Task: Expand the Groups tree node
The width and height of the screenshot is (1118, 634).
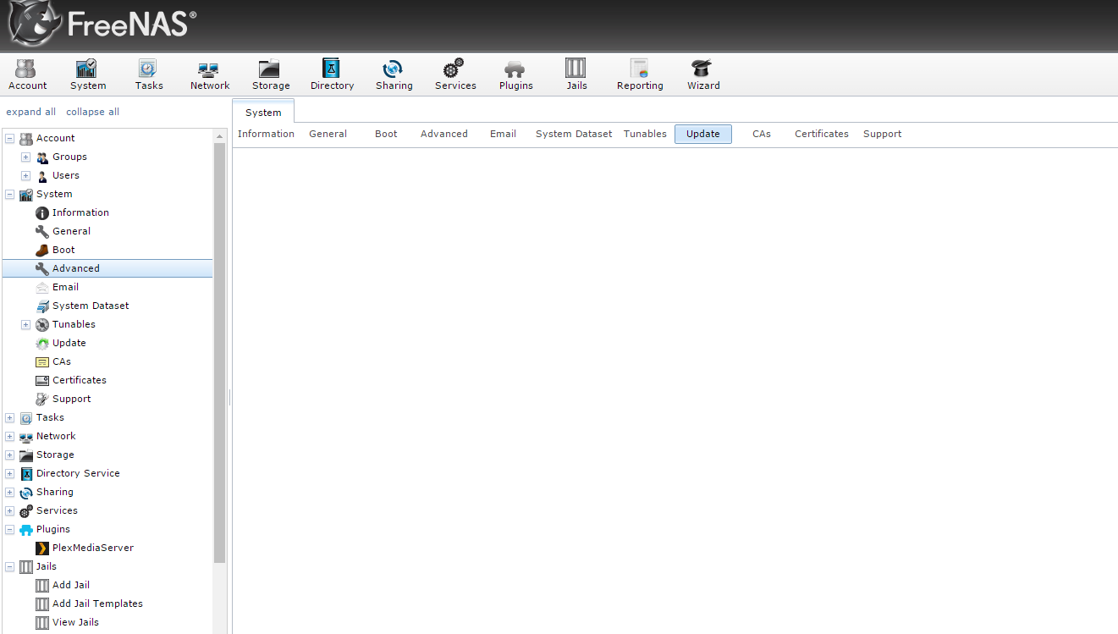Action: pyautogui.click(x=26, y=157)
